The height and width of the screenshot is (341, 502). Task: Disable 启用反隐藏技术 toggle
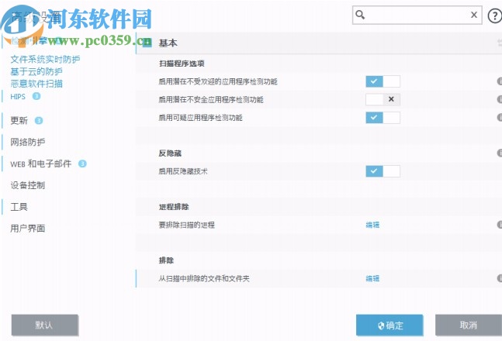pos(383,171)
